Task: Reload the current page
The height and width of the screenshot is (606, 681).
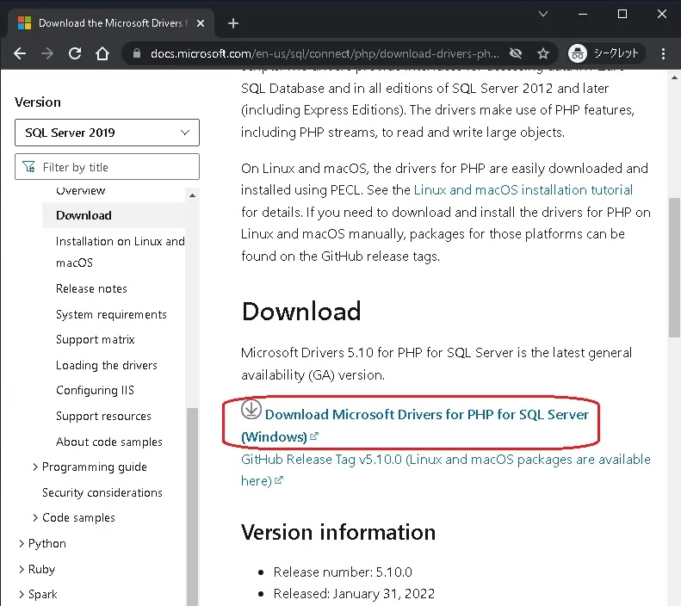Action: tap(75, 53)
